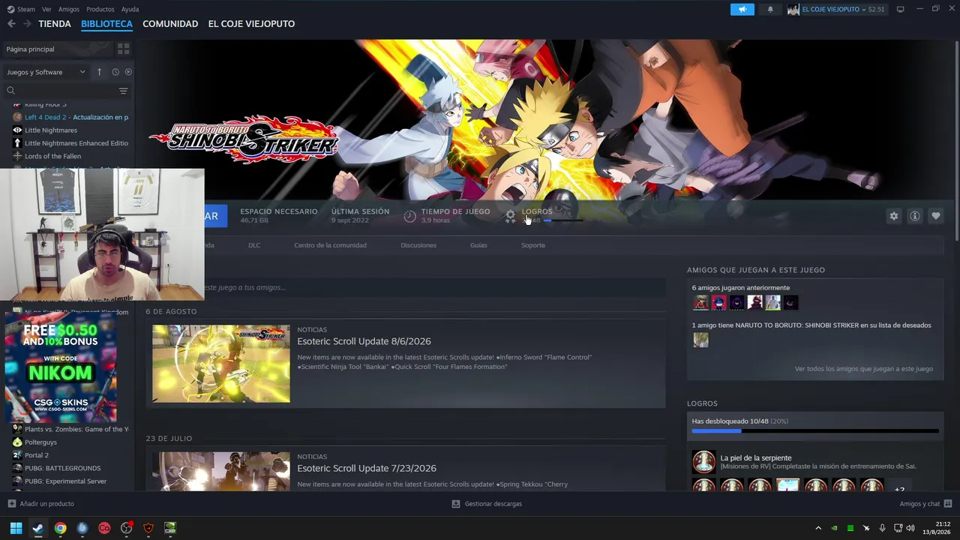Image resolution: width=960 pixels, height=540 pixels.
Task: Open the notifications bell
Action: pyautogui.click(x=770, y=9)
